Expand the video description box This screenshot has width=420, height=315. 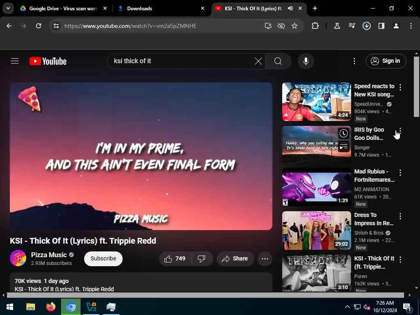[141, 282]
